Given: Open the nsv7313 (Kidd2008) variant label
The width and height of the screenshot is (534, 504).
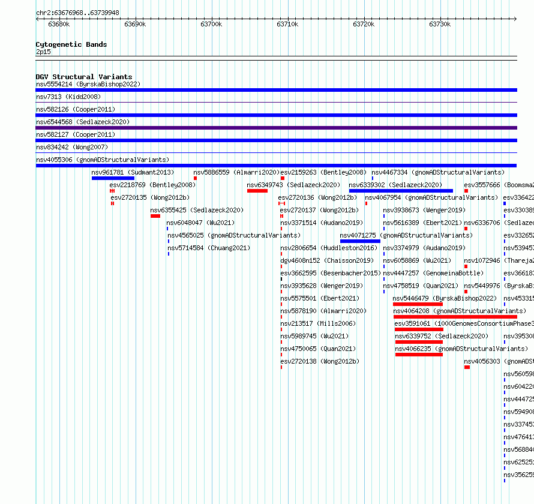Looking at the screenshot, I should [68, 97].
